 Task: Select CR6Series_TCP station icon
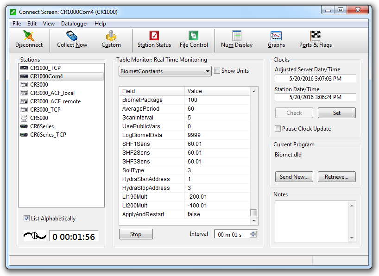[x=24, y=135]
